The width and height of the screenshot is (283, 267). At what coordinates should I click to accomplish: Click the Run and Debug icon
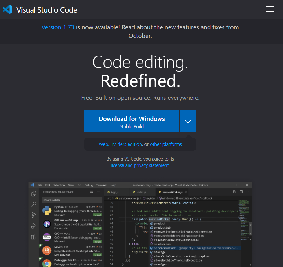tap(34, 226)
